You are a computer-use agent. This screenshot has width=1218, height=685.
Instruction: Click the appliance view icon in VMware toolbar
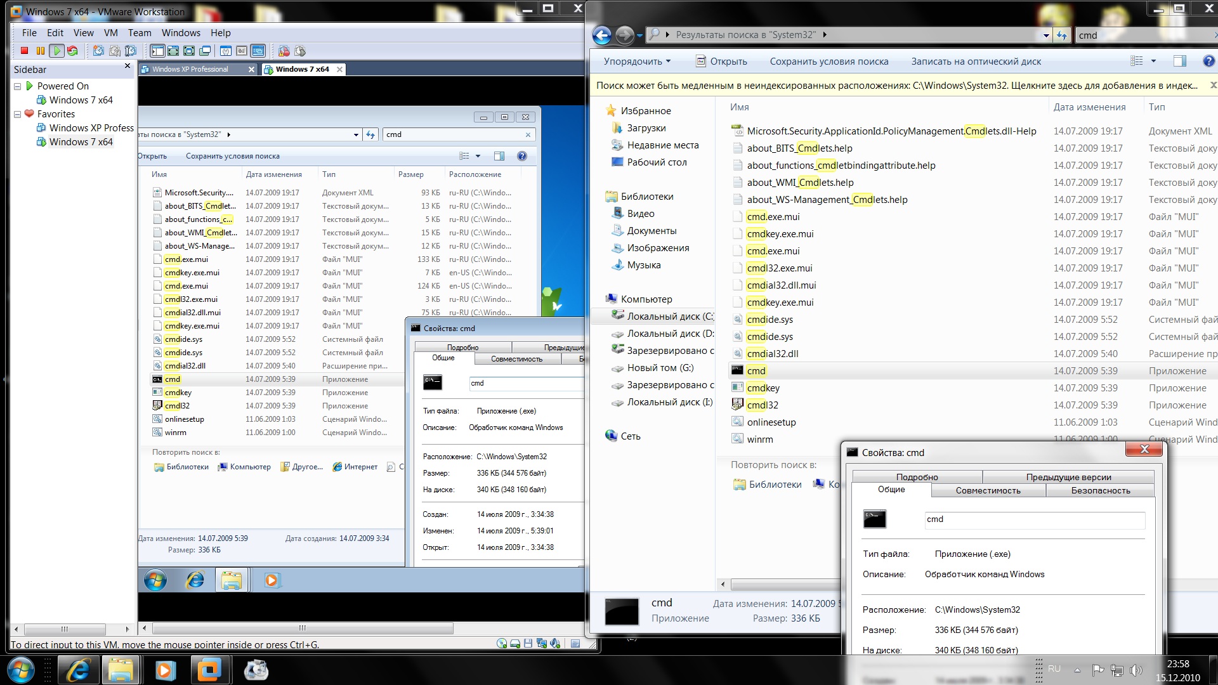(242, 51)
